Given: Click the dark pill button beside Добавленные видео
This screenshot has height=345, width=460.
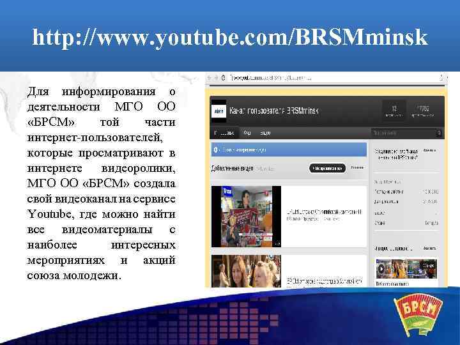Looking at the screenshot, I should (327, 168).
